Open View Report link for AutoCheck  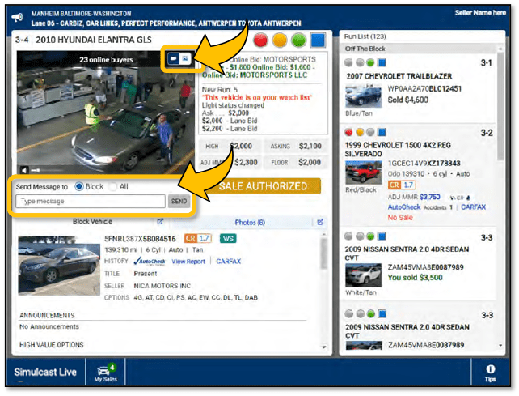tap(188, 262)
